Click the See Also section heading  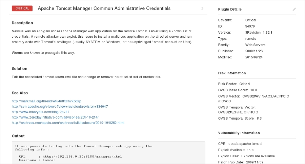pos(20,93)
